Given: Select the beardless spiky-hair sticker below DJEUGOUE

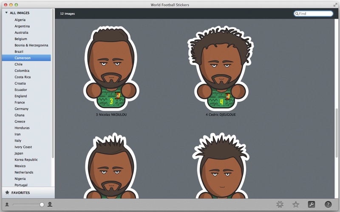Looking at the screenshot, I should click(221, 166).
